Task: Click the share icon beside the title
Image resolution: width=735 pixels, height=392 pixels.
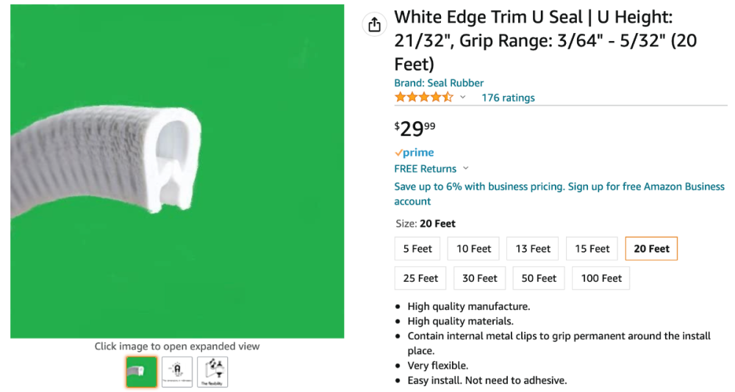Action: [x=374, y=25]
